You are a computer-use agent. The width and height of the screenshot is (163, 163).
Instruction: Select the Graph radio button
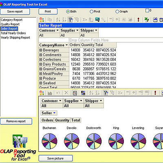click(117, 12)
